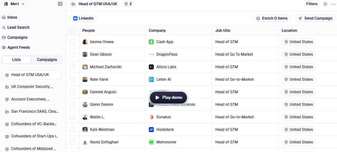Click Nate Varel's avatar
The height and width of the screenshot is (152, 337).
click(85, 79)
